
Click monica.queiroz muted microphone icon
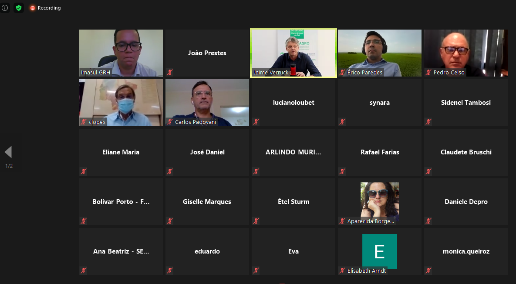point(428,271)
